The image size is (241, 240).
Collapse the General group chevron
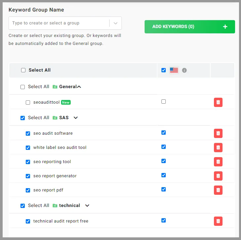pos(79,87)
